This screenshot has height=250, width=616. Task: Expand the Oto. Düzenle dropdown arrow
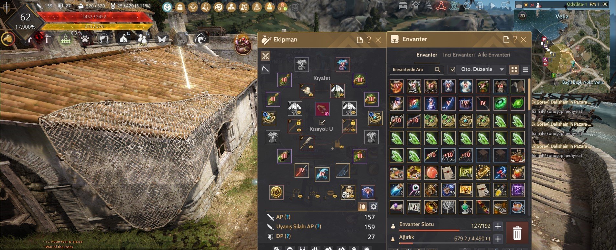pos(502,69)
